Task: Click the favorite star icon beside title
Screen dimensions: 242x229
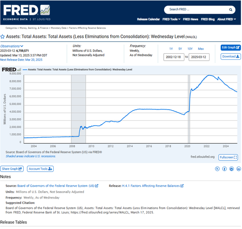Action: [x=2, y=36]
